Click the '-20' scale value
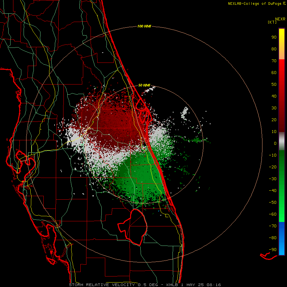 [273, 167]
